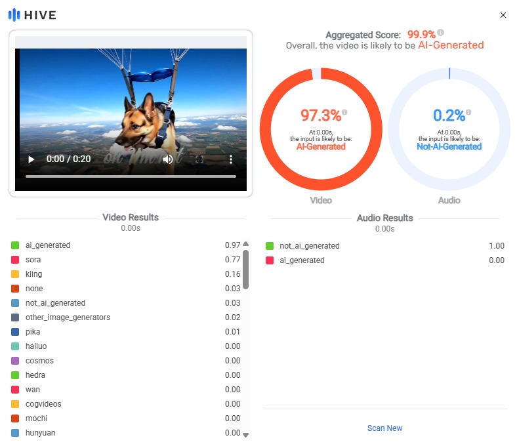Click the video results scroll down arrow
The image size is (517, 448).
(245, 435)
